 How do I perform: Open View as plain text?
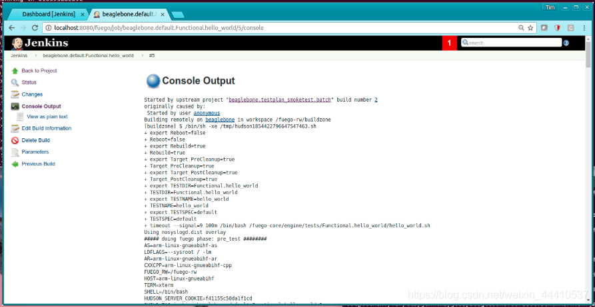(47, 117)
